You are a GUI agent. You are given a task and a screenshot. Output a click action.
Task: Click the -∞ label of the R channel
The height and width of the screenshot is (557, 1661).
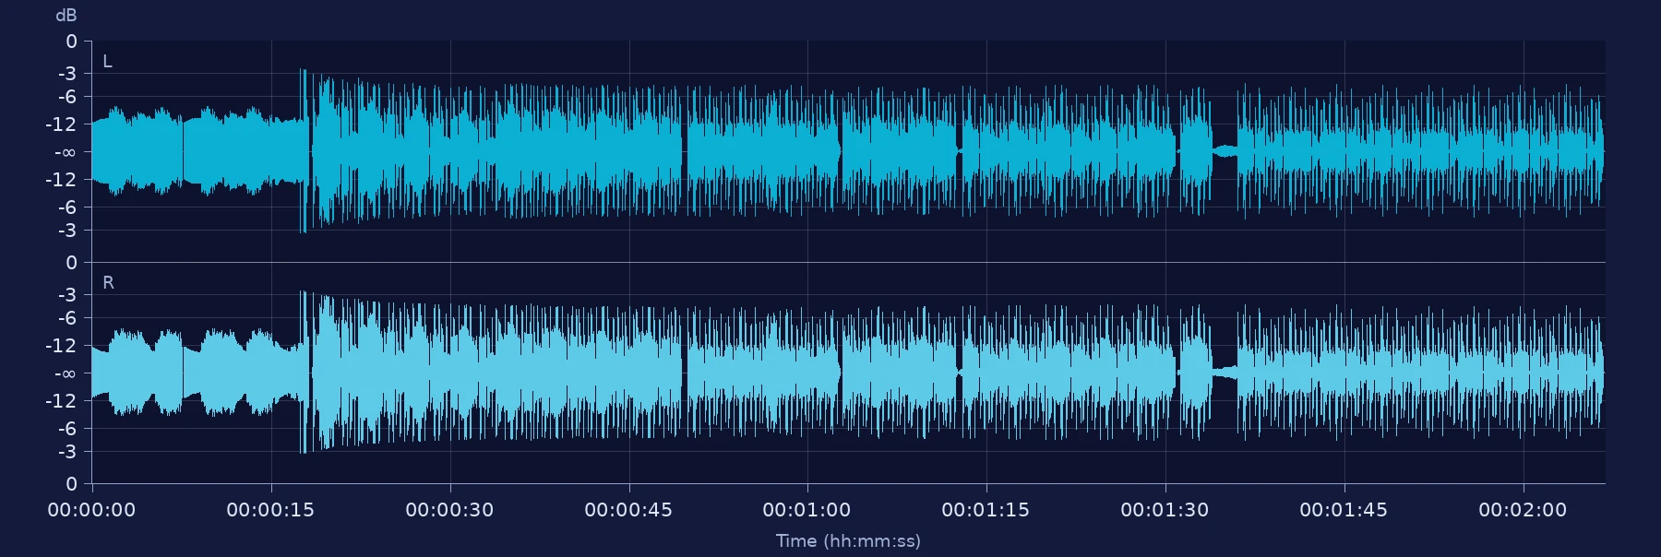(x=65, y=373)
